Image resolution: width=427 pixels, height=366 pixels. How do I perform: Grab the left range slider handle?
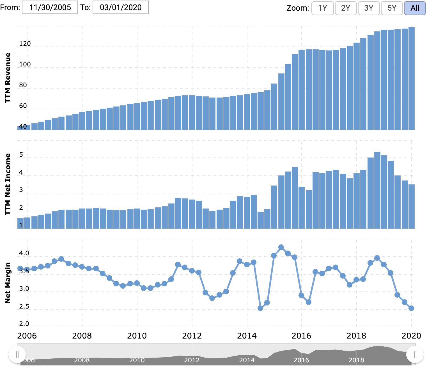tap(17, 355)
